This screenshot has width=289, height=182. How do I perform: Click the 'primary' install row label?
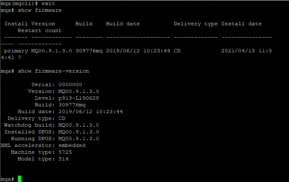point(16,51)
